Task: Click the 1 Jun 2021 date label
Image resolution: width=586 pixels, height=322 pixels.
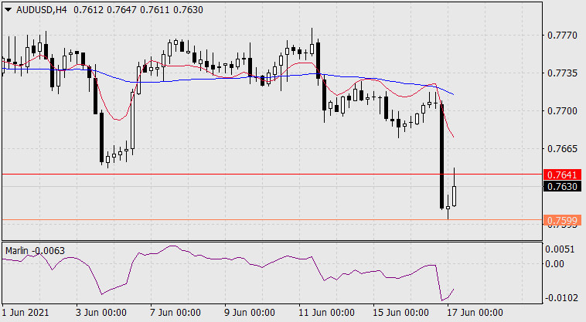Action: point(26,312)
